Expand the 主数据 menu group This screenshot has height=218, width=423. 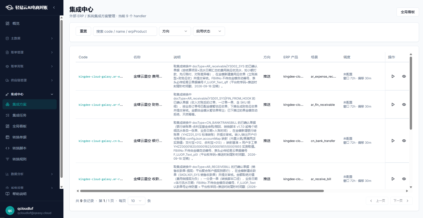tap(29, 38)
